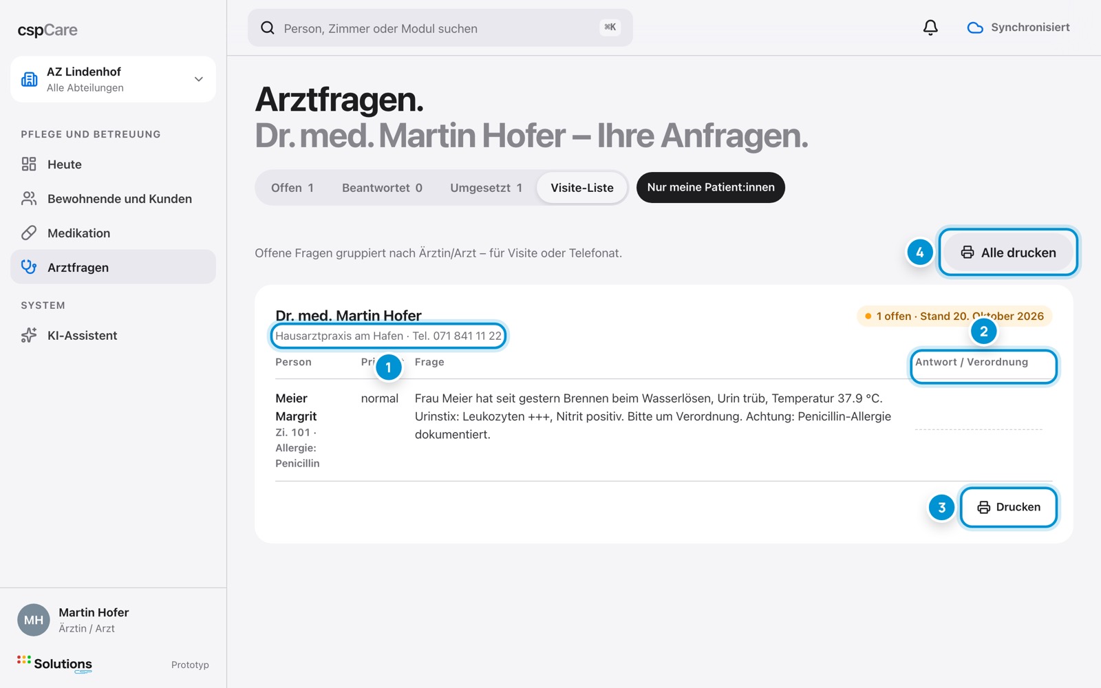Click patient name Meier Margrit
1101x688 pixels.
tap(297, 407)
